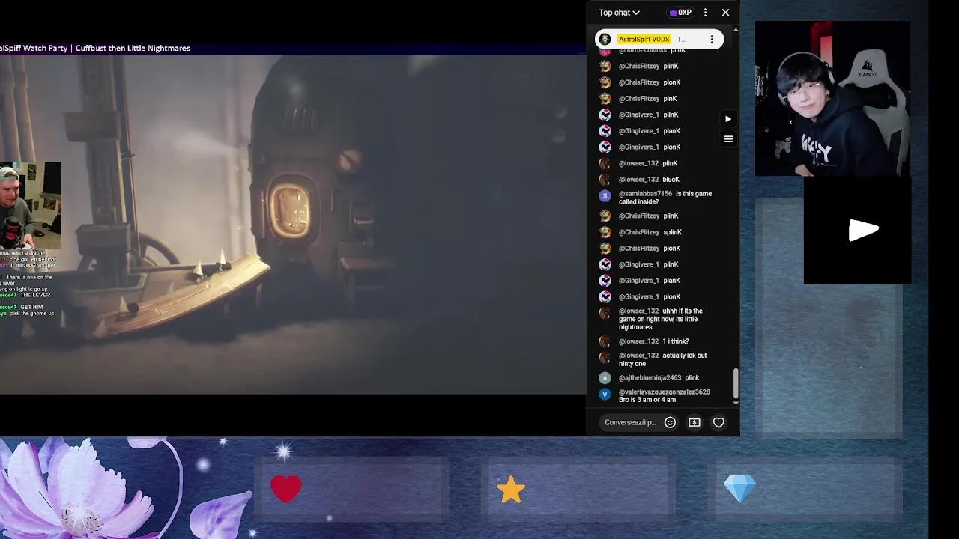
Task: Click the yellow star icon in the bottom panel
Action: [x=511, y=490]
